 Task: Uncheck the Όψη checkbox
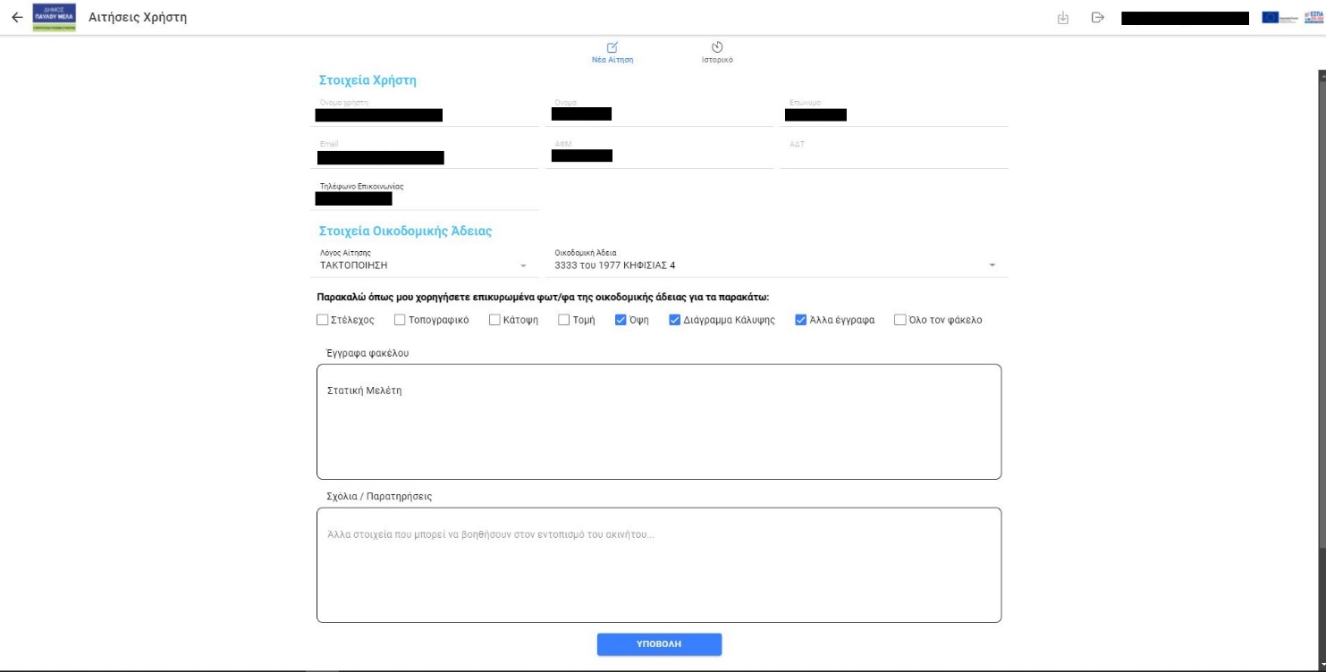[621, 320]
